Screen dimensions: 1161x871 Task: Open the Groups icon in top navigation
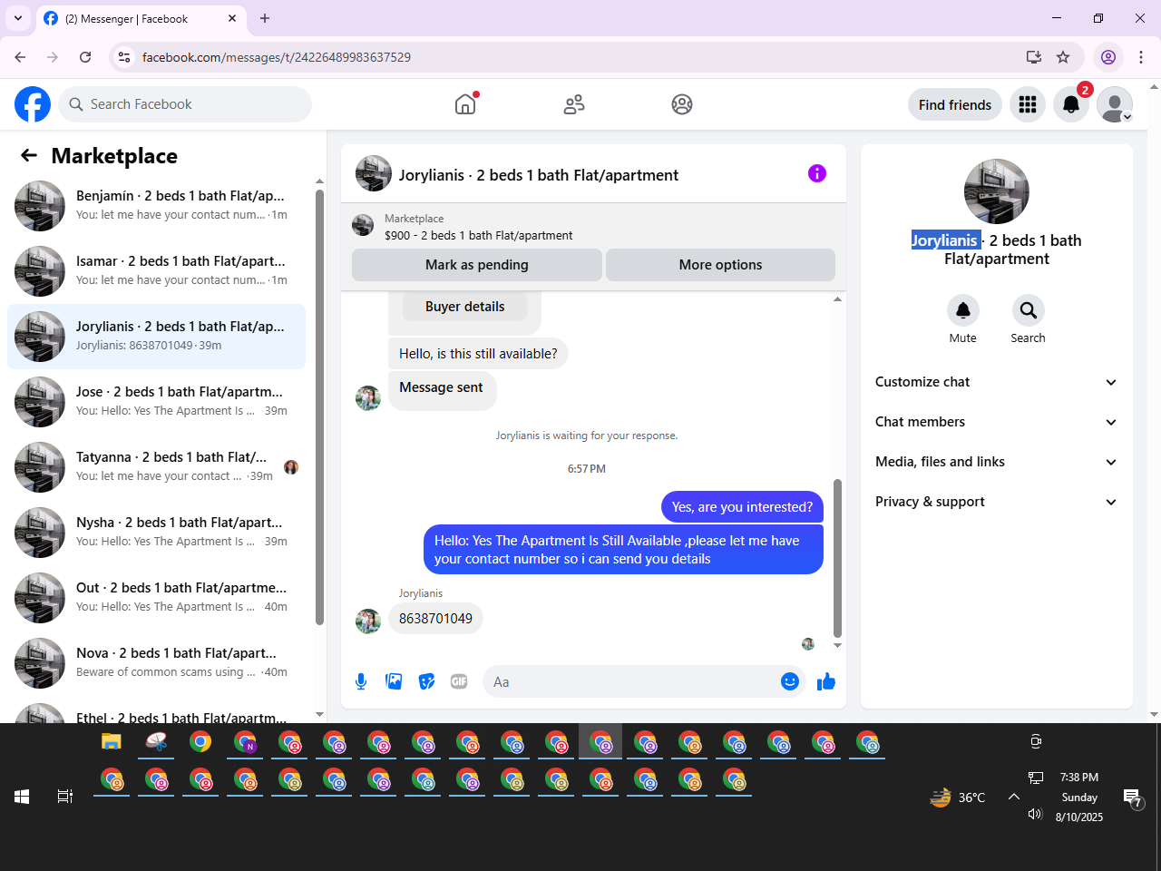pyautogui.click(x=682, y=104)
